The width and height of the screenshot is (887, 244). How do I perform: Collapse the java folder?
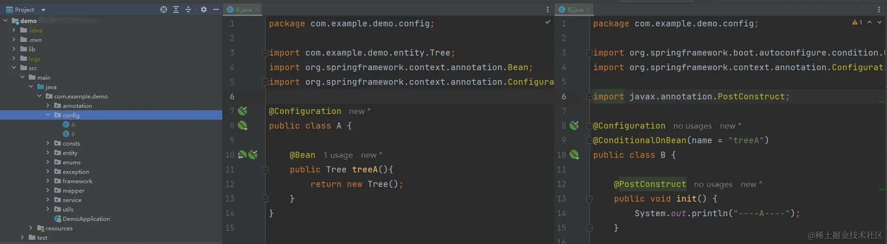[31, 87]
